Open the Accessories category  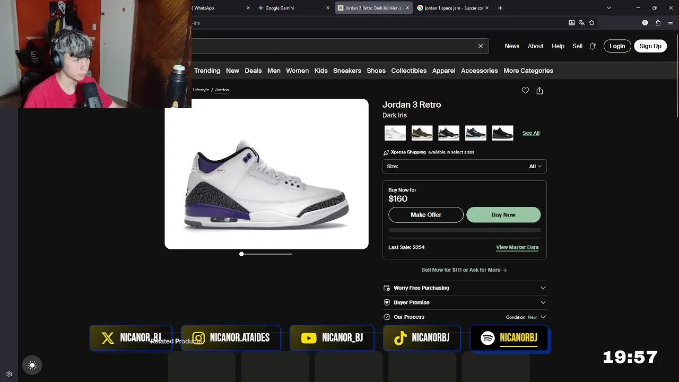(x=479, y=71)
